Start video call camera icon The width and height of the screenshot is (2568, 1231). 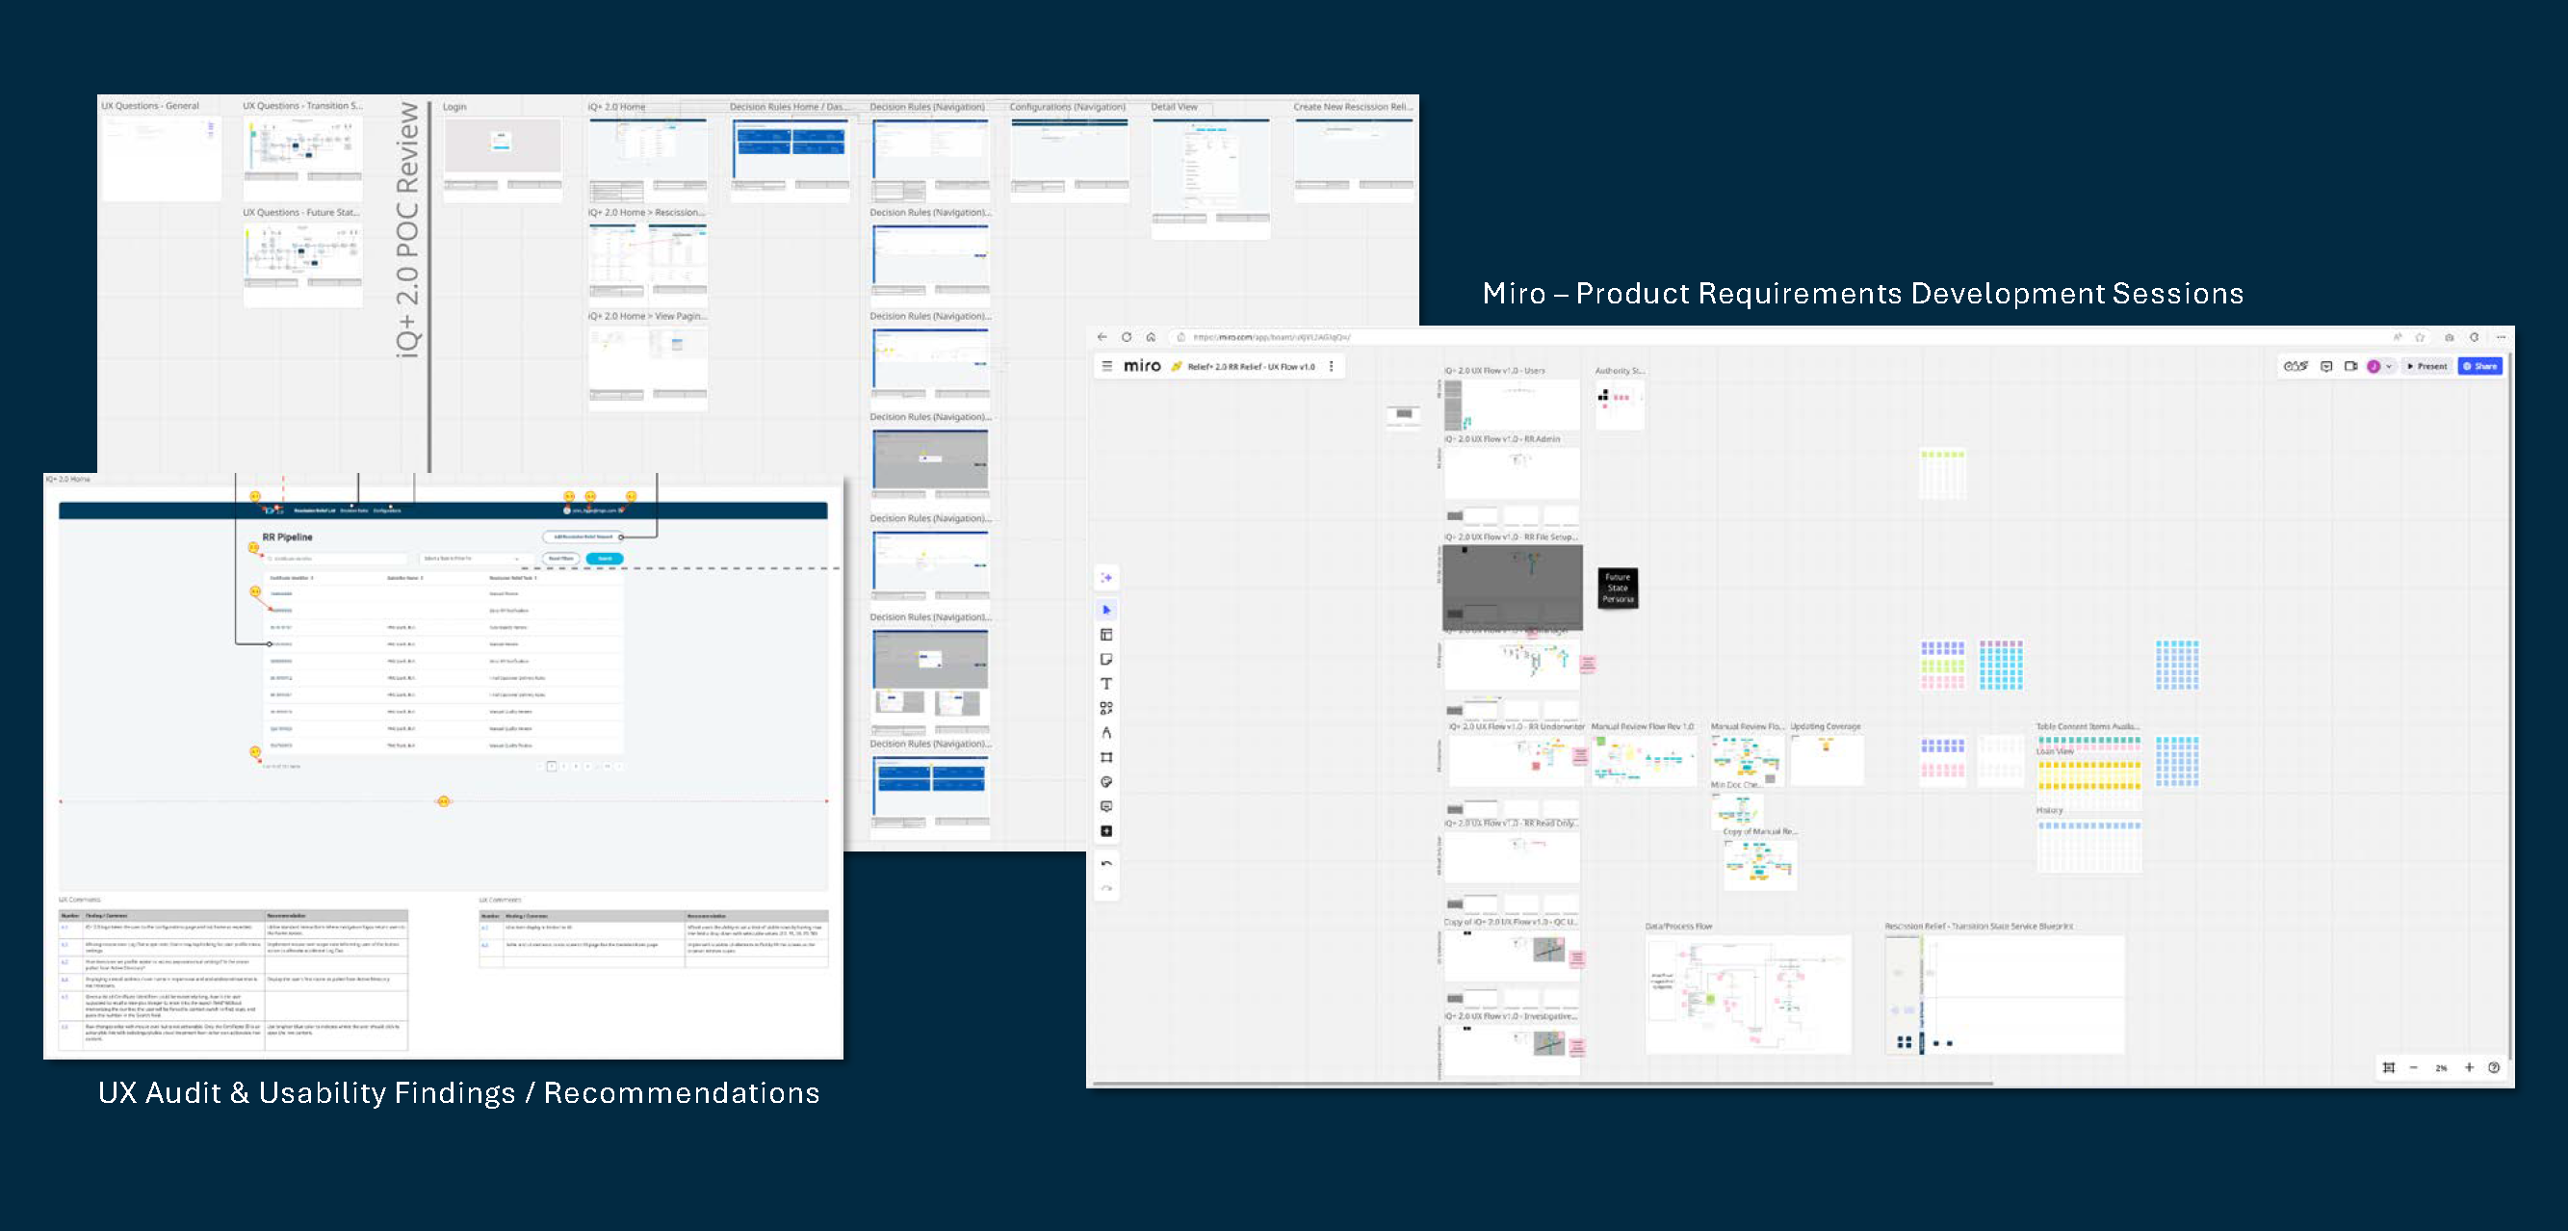pos(2350,366)
